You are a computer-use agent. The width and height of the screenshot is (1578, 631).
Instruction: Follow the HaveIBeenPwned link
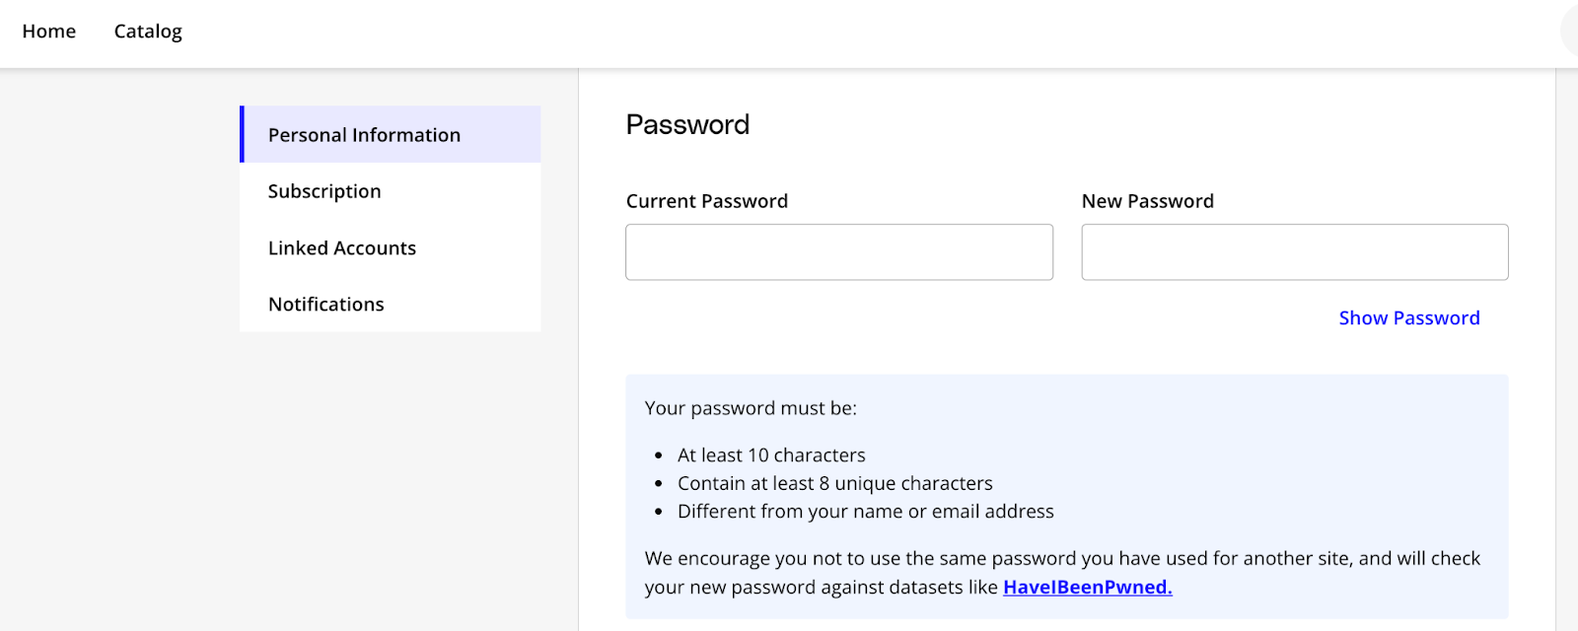(x=1088, y=587)
